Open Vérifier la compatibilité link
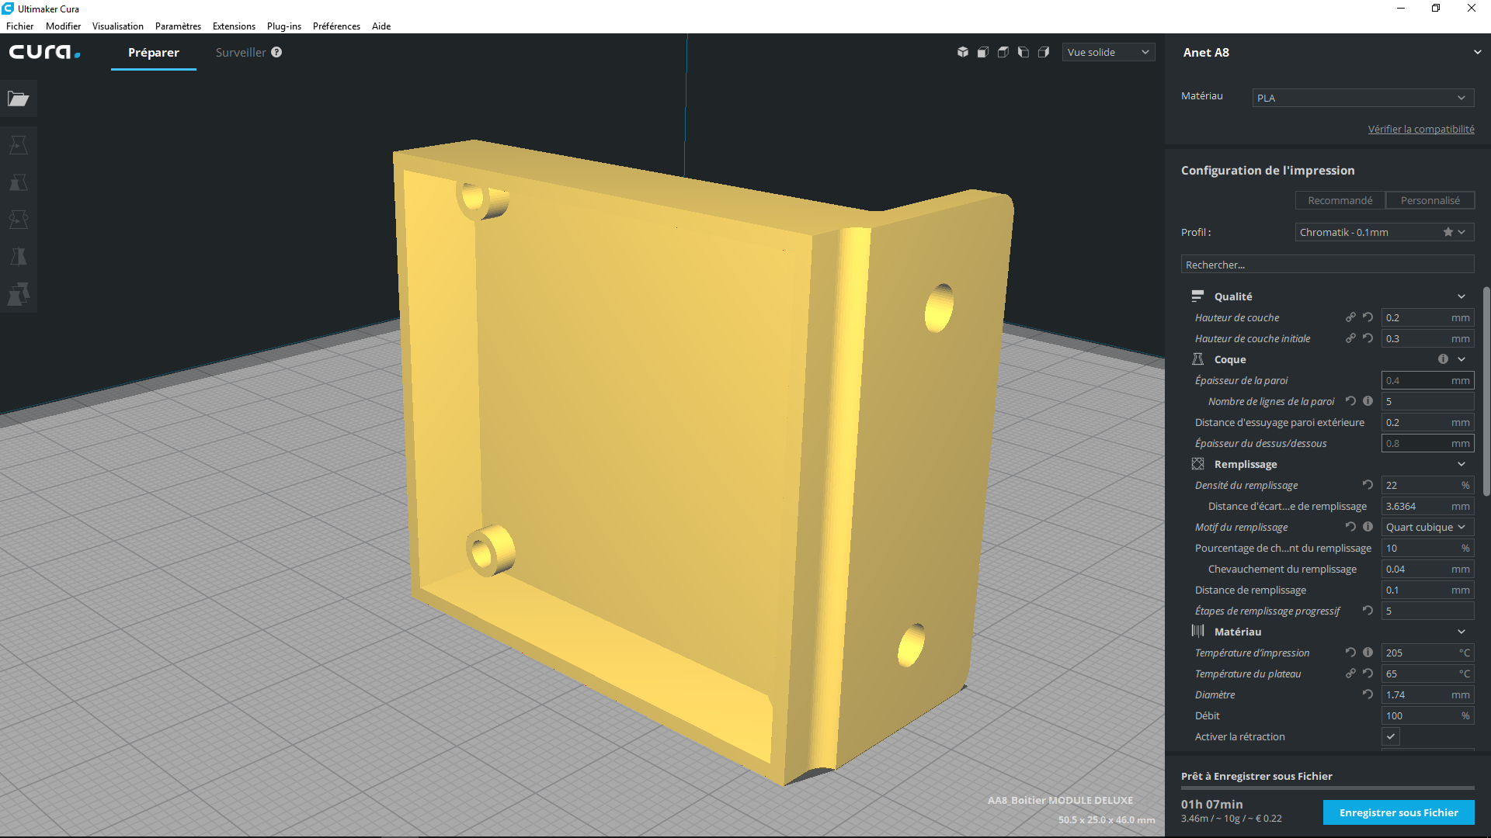Screen dimensions: 1491x838 (x=1421, y=129)
